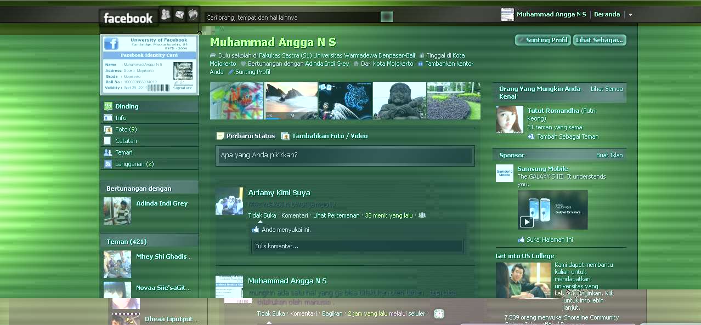The image size is (701, 325).
Task: Open the graffiti photo thumbnail
Action: (237, 101)
